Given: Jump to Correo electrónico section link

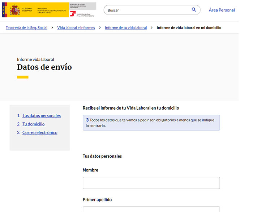Looking at the screenshot, I should tap(40, 132).
